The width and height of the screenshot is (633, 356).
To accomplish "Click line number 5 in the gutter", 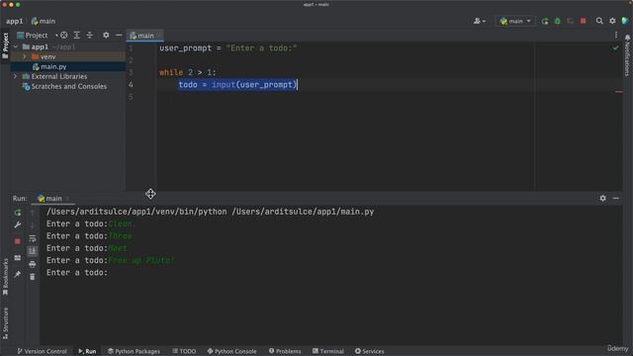I will (x=131, y=97).
